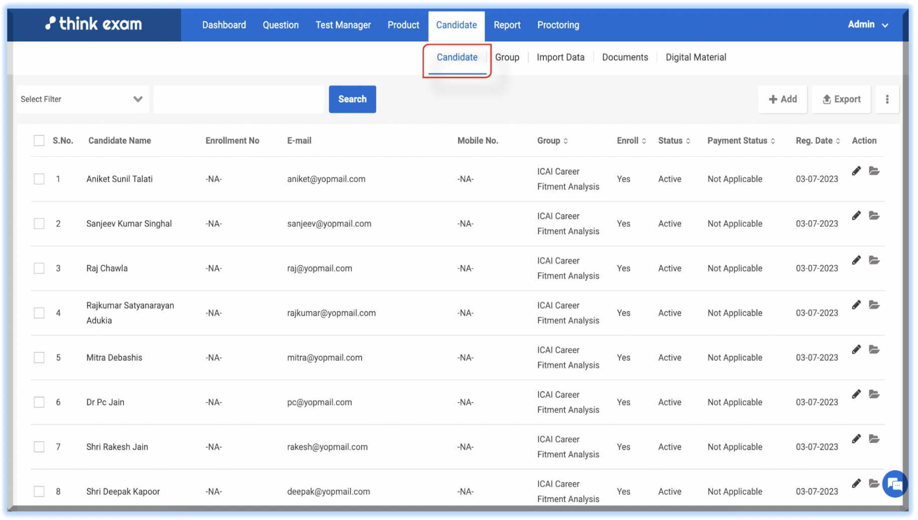This screenshot has height=520, width=918.
Task: Open folder icon for Mitra Debashis
Action: coord(874,350)
